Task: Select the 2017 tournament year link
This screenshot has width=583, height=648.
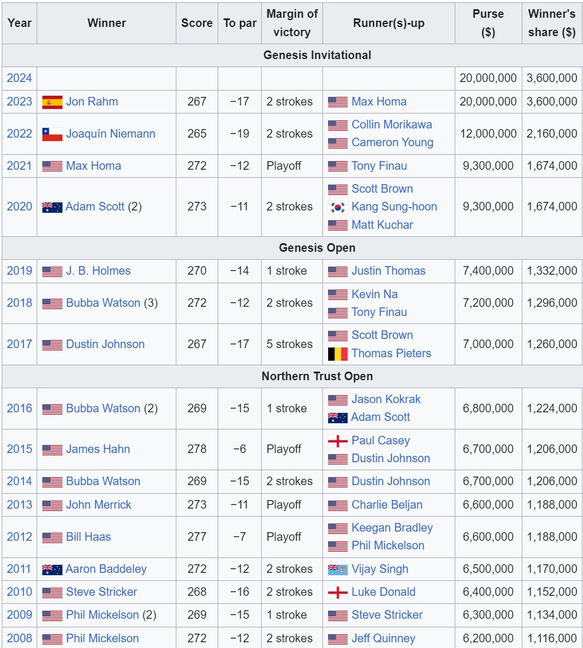Action: pyautogui.click(x=19, y=344)
